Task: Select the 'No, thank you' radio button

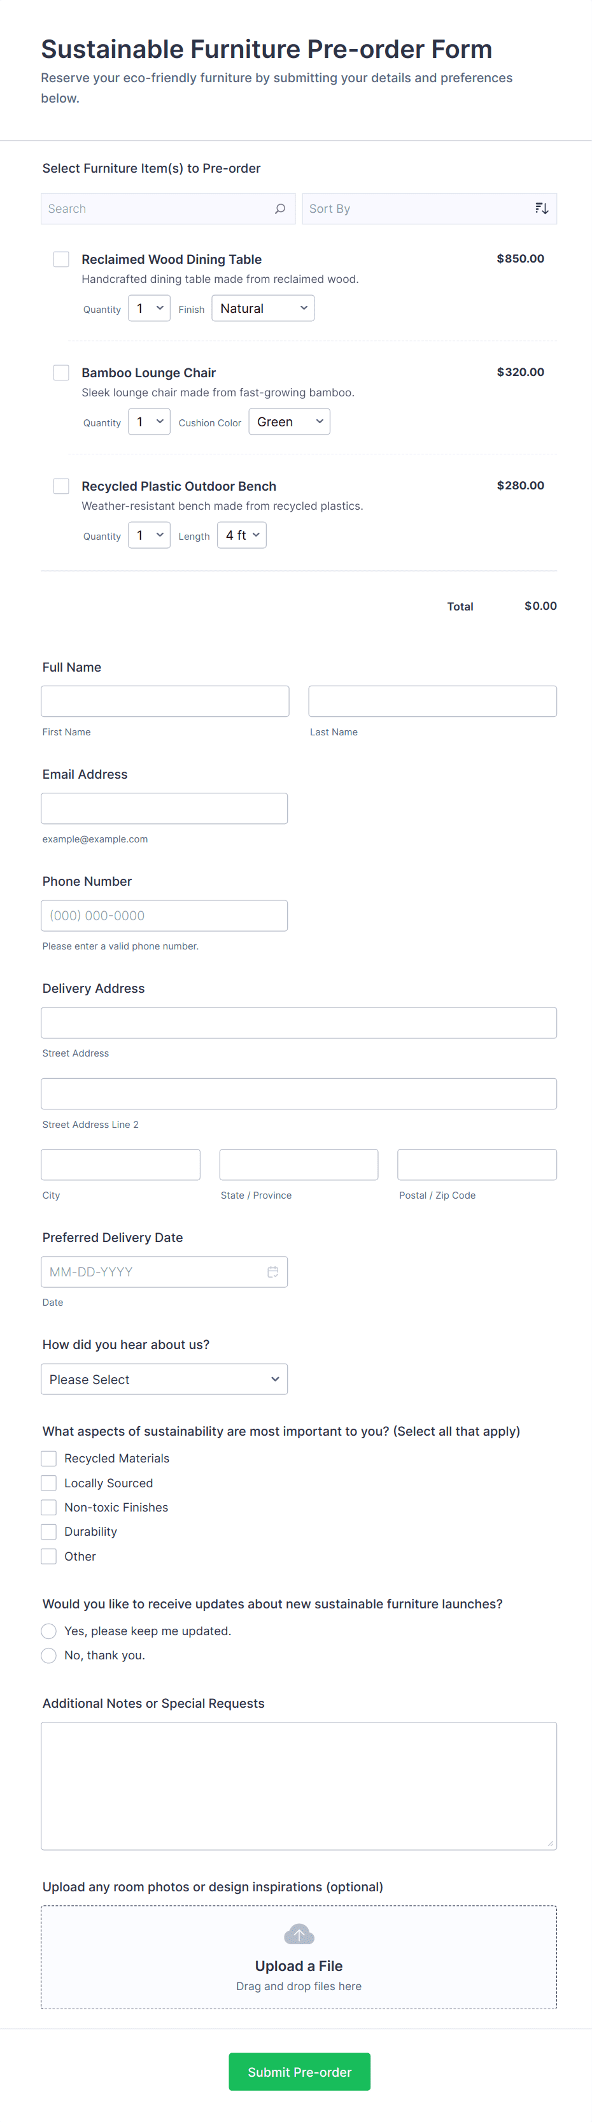Action: tap(50, 1656)
